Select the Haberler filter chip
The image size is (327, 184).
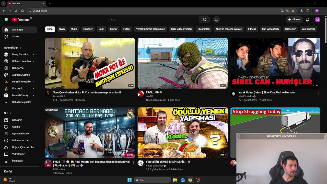click(x=88, y=29)
